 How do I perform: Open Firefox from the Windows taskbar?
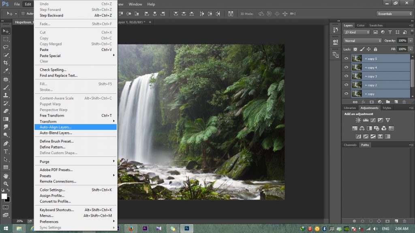coord(130,229)
